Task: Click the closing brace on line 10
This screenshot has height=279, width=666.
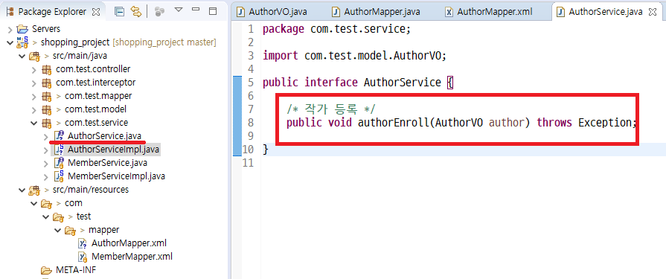Action: click(266, 150)
